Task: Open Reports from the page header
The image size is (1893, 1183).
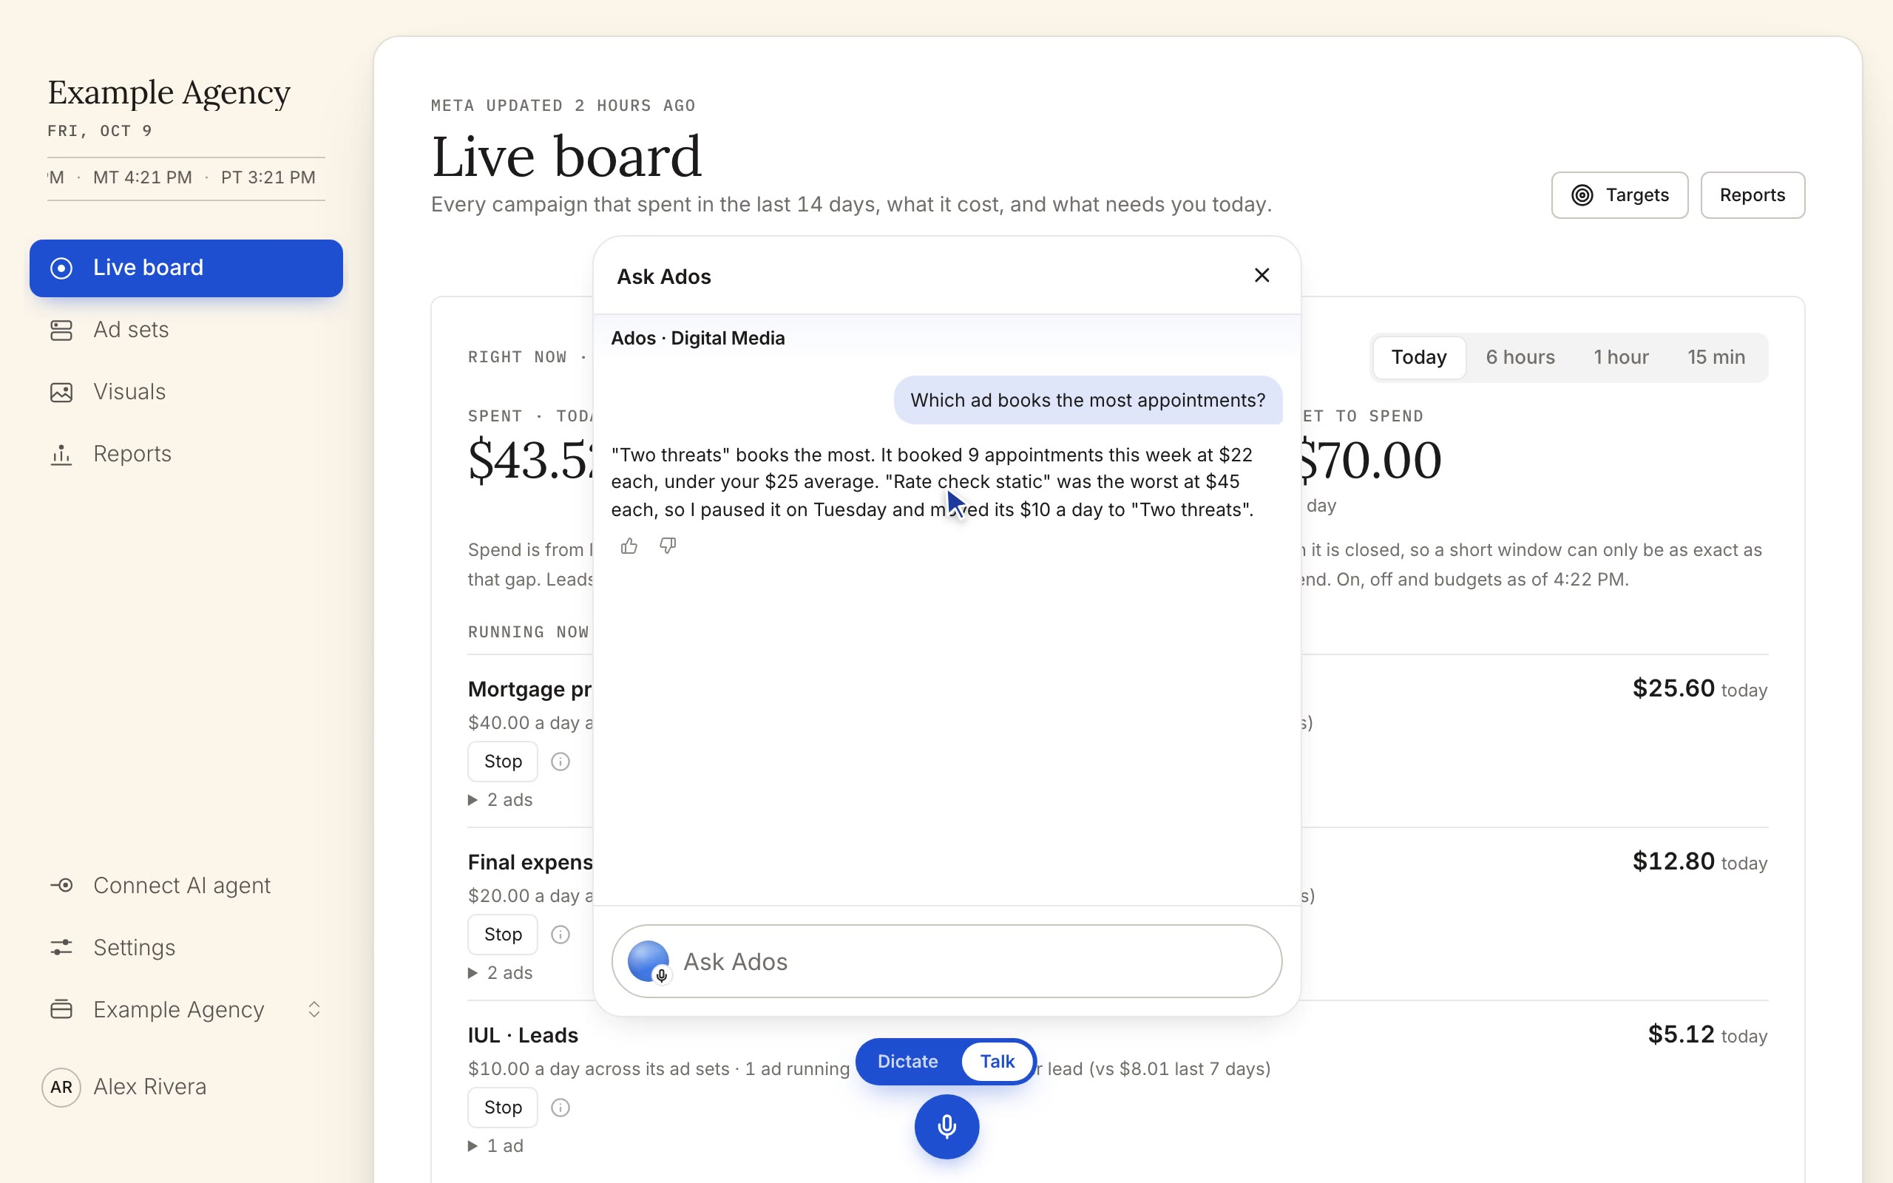Action: (1753, 194)
